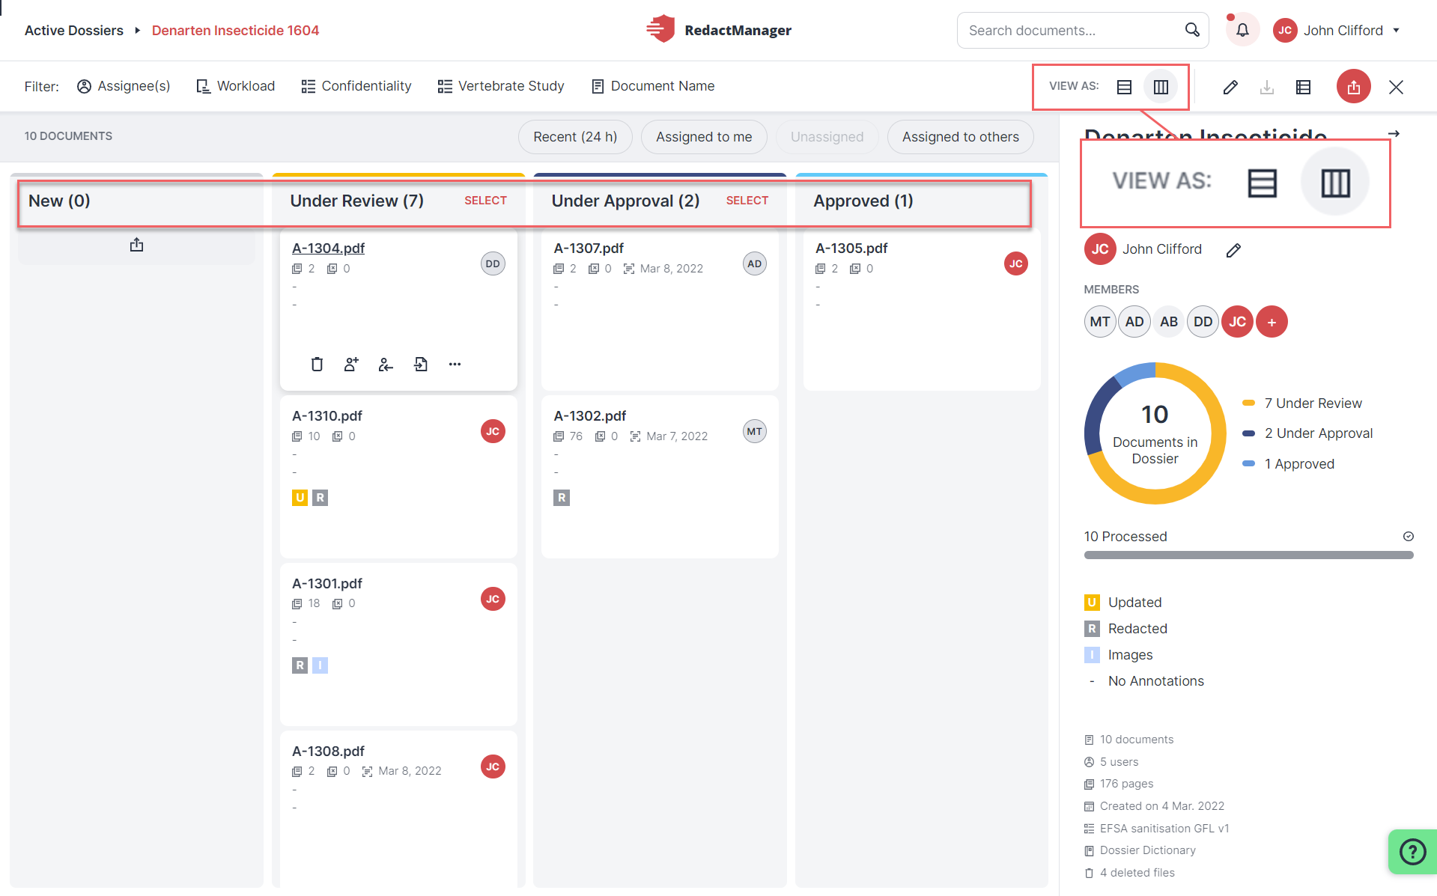Add a new dossier member with plus

pyautogui.click(x=1272, y=322)
